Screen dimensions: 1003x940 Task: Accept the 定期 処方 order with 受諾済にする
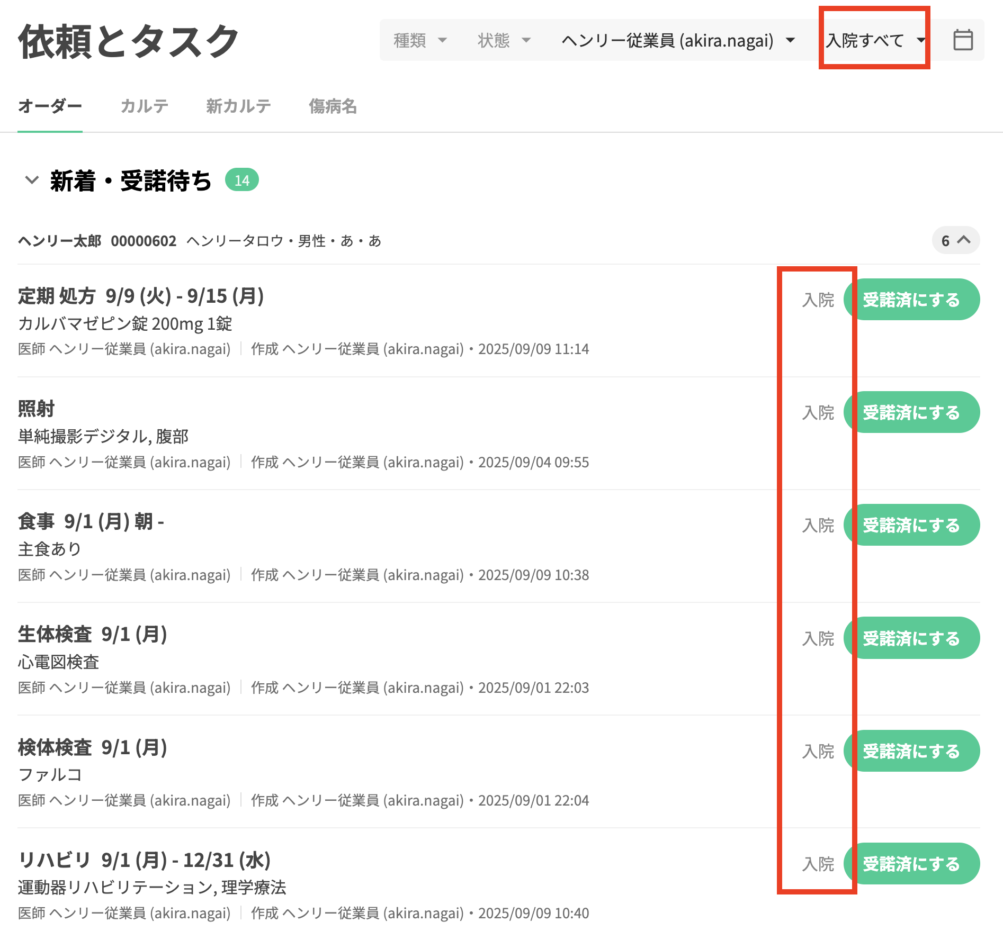point(911,300)
